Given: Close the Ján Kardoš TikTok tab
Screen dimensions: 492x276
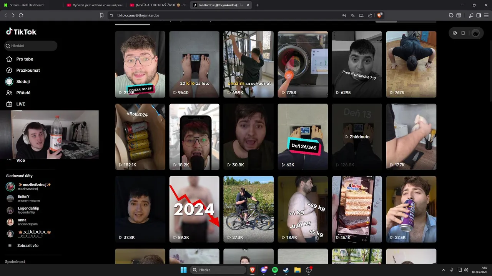Looking at the screenshot, I should coord(248,5).
